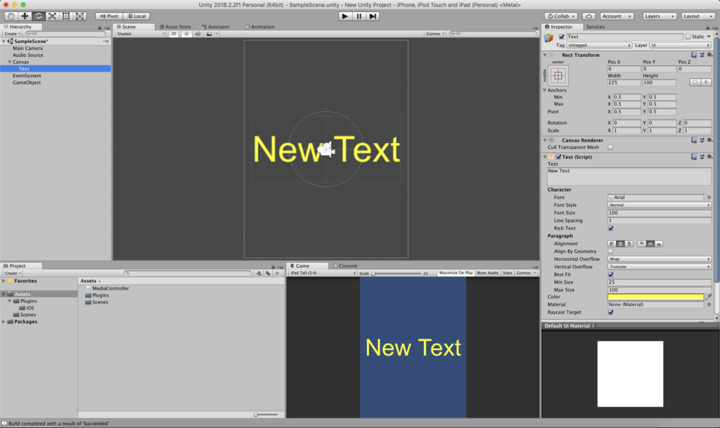Open Text Script settings gear
The image size is (720, 428).
709,157
